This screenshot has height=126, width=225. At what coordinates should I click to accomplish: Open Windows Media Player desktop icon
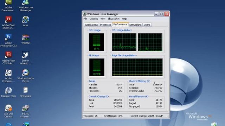(x=26, y=76)
